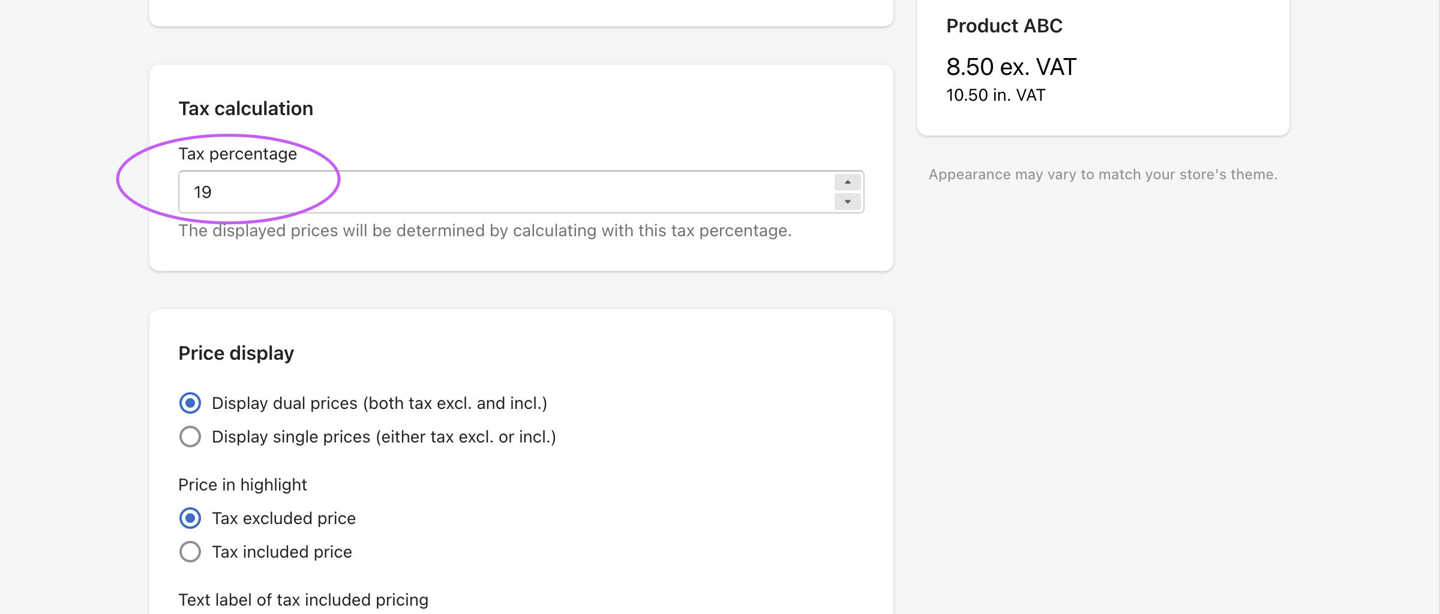Click the 8.50 ex. VAT preview price

[1011, 67]
